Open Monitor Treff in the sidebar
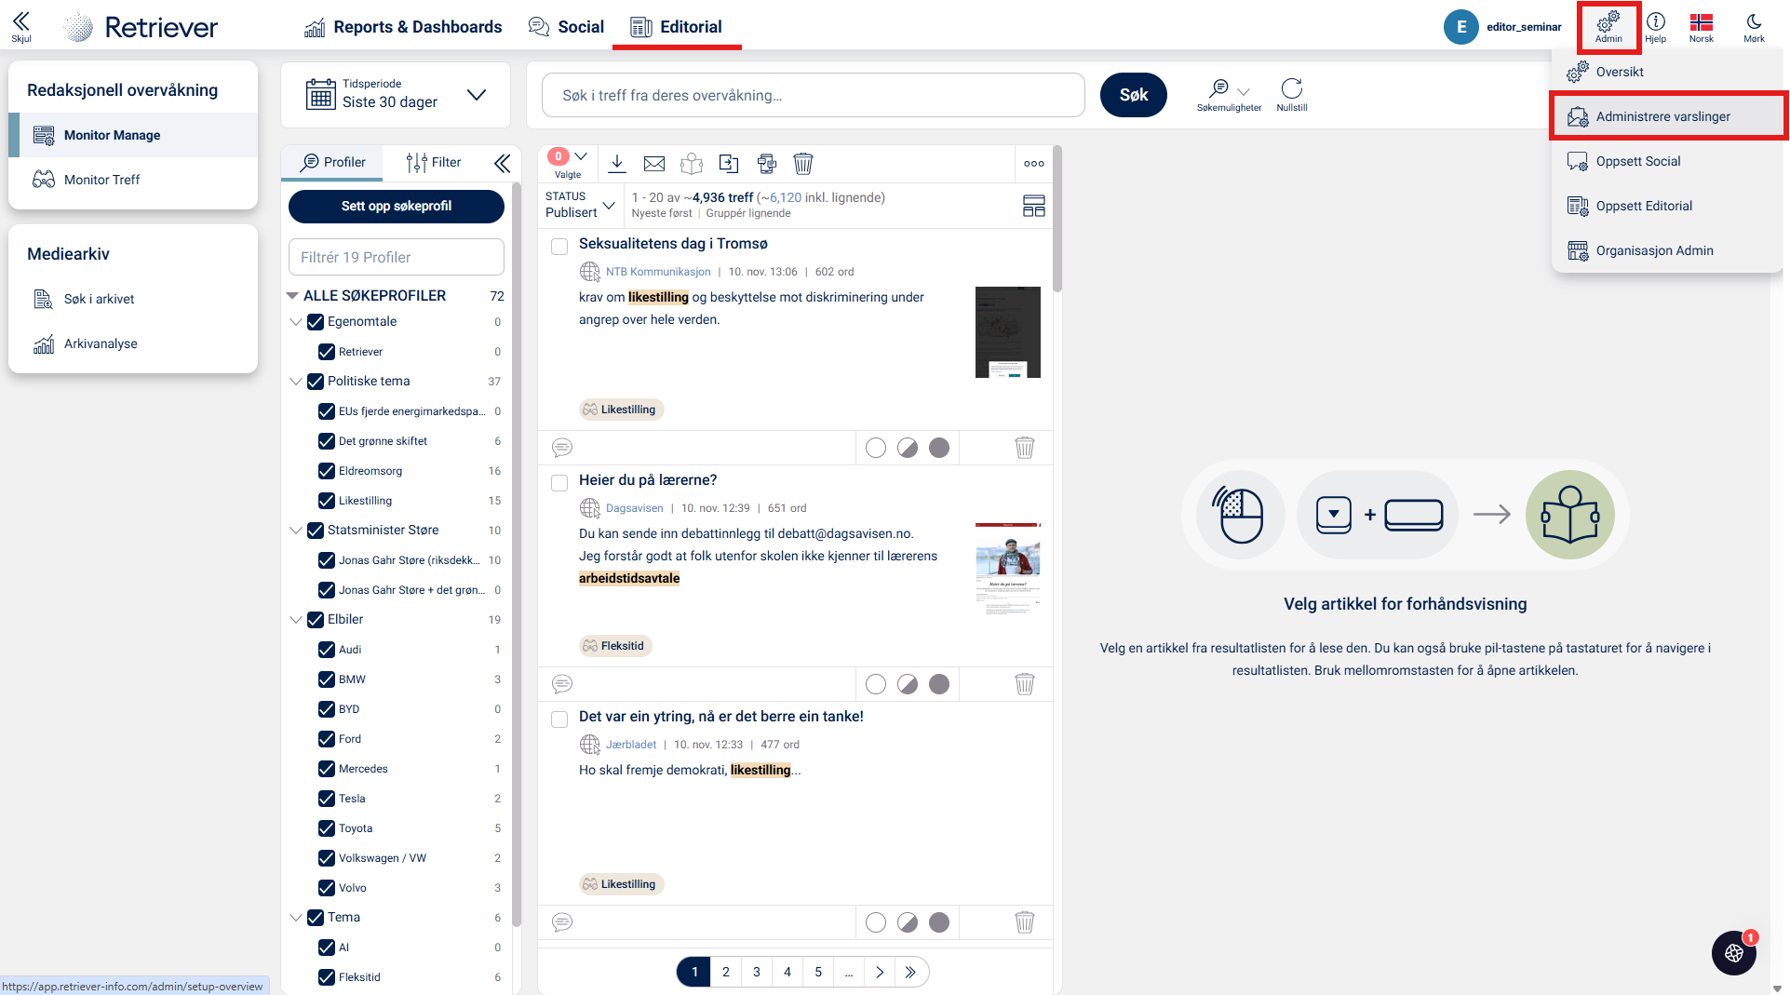The image size is (1790, 995). [133, 180]
